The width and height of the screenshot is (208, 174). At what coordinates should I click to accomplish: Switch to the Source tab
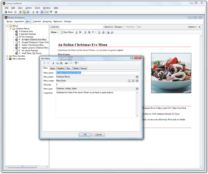(x=83, y=68)
